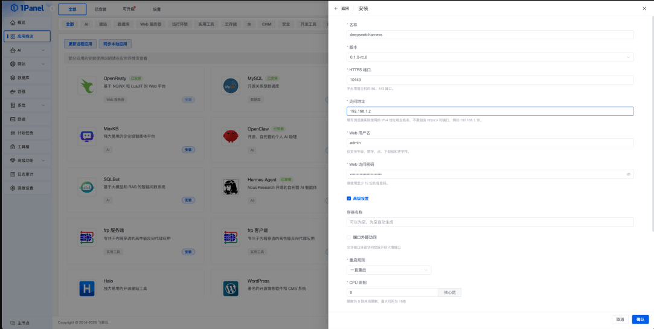Open 终端 terminal in the sidebar

click(27, 119)
